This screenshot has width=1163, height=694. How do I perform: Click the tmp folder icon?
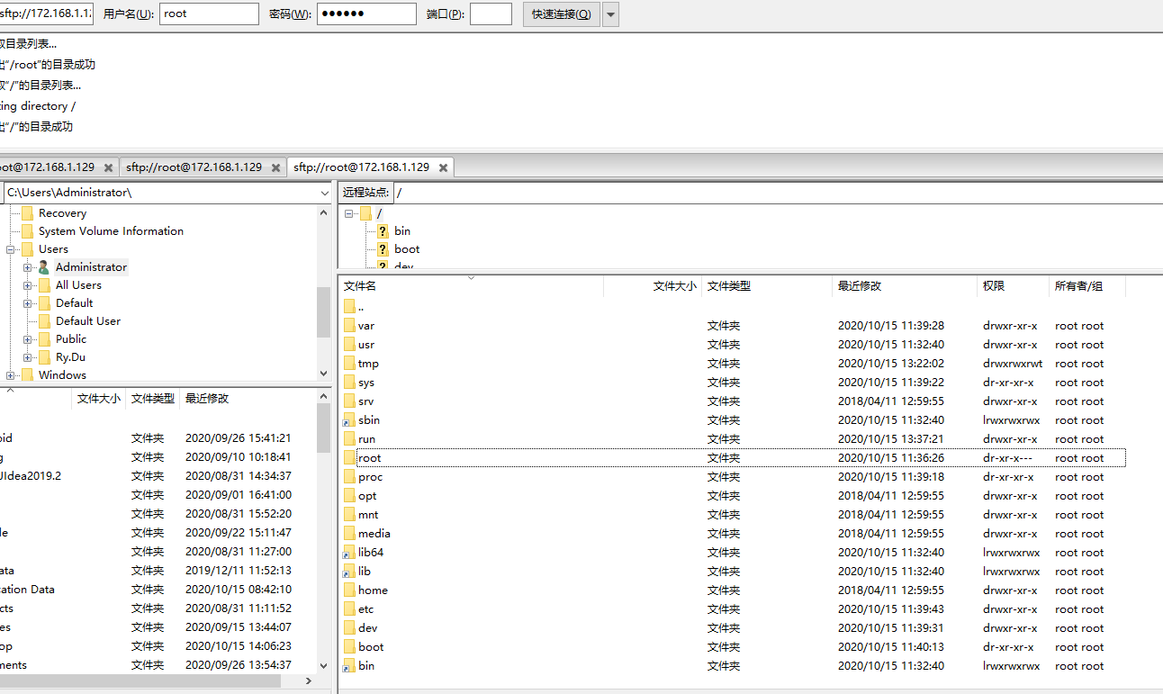(x=350, y=364)
